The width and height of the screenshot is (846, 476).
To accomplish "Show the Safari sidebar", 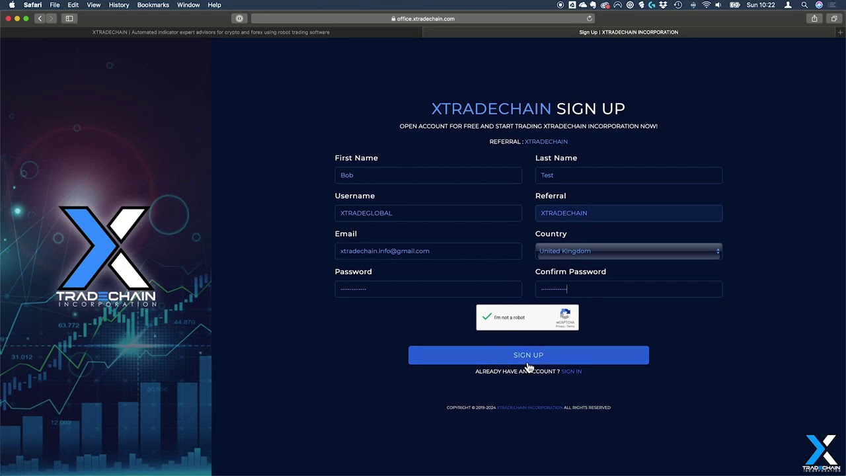I will (x=69, y=19).
